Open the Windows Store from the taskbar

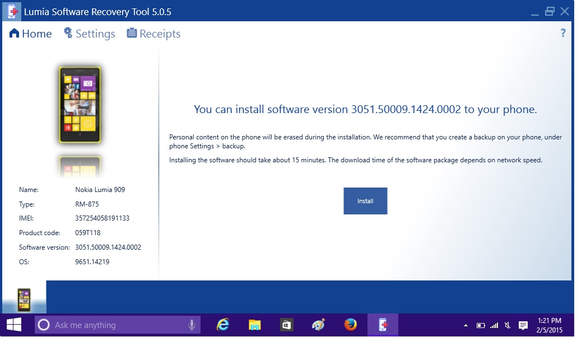click(x=286, y=325)
